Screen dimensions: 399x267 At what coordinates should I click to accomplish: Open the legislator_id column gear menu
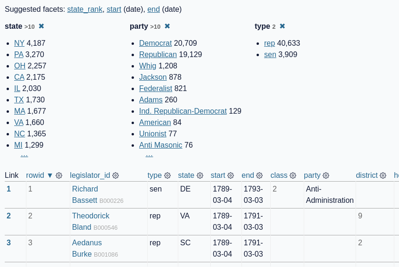(x=116, y=175)
